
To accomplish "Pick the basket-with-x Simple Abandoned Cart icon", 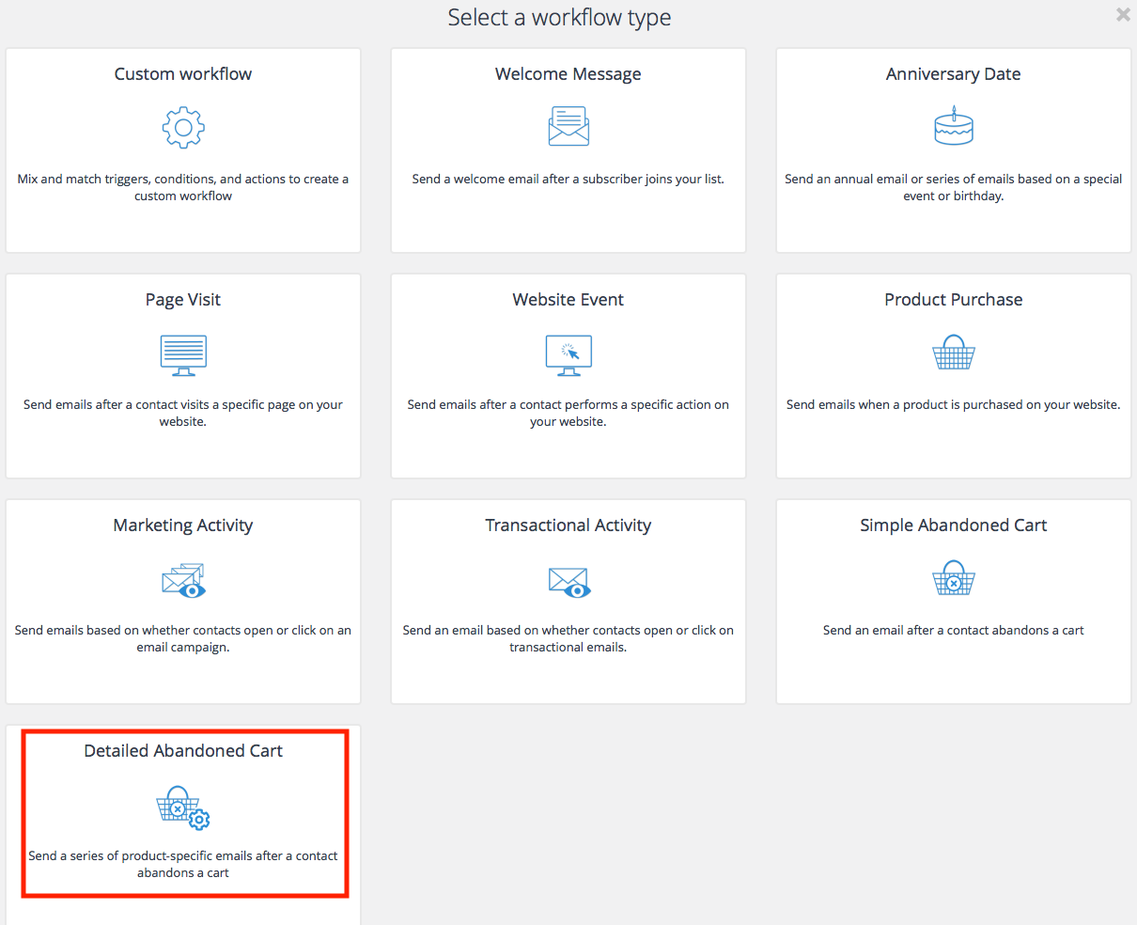I will (x=953, y=578).
